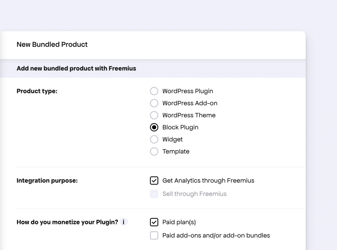Image resolution: width=337 pixels, height=250 pixels.
Task: Click the 'Paid plan(s)' label text
Action: click(x=179, y=222)
